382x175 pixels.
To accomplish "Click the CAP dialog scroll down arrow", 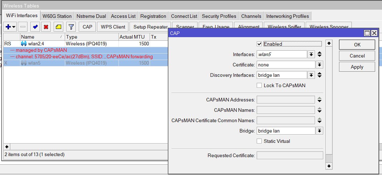I will pos(329,166).
